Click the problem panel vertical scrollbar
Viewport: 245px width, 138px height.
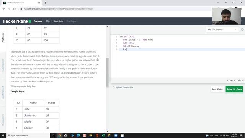coord(107,72)
